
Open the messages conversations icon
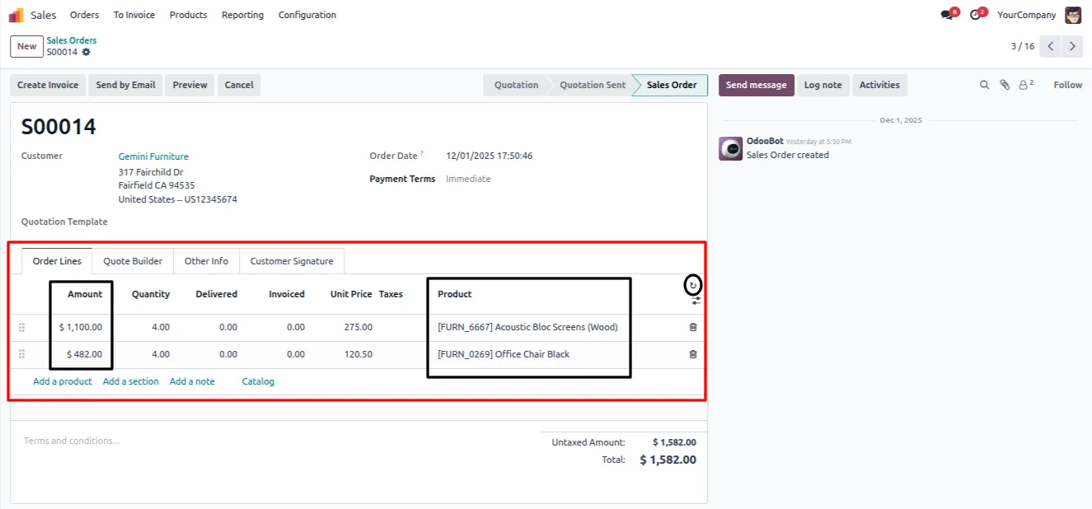[x=947, y=15]
